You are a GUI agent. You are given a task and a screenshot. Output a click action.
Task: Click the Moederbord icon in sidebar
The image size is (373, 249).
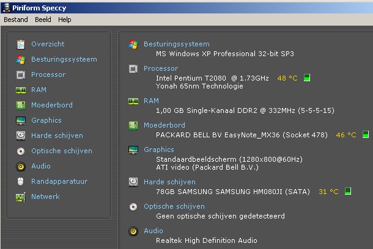click(x=21, y=105)
